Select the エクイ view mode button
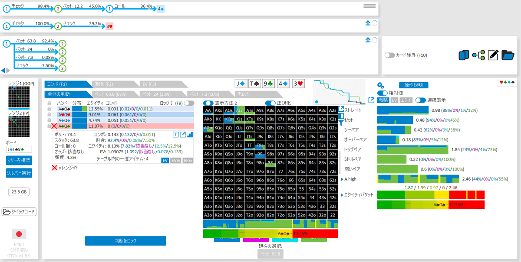The width and height of the screenshot is (521, 262). click(406, 100)
